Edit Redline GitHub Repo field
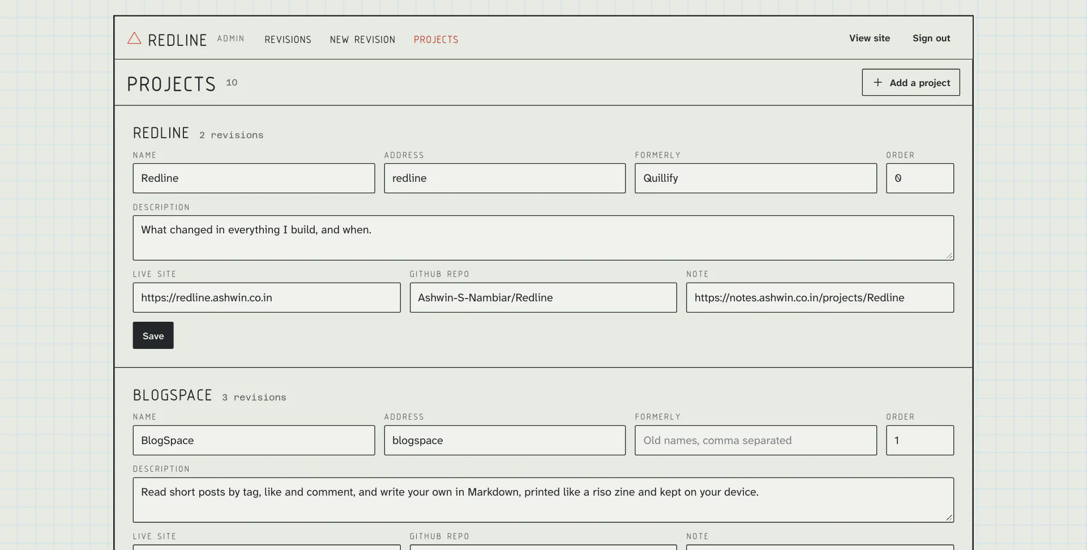The image size is (1087, 550). [x=543, y=297]
